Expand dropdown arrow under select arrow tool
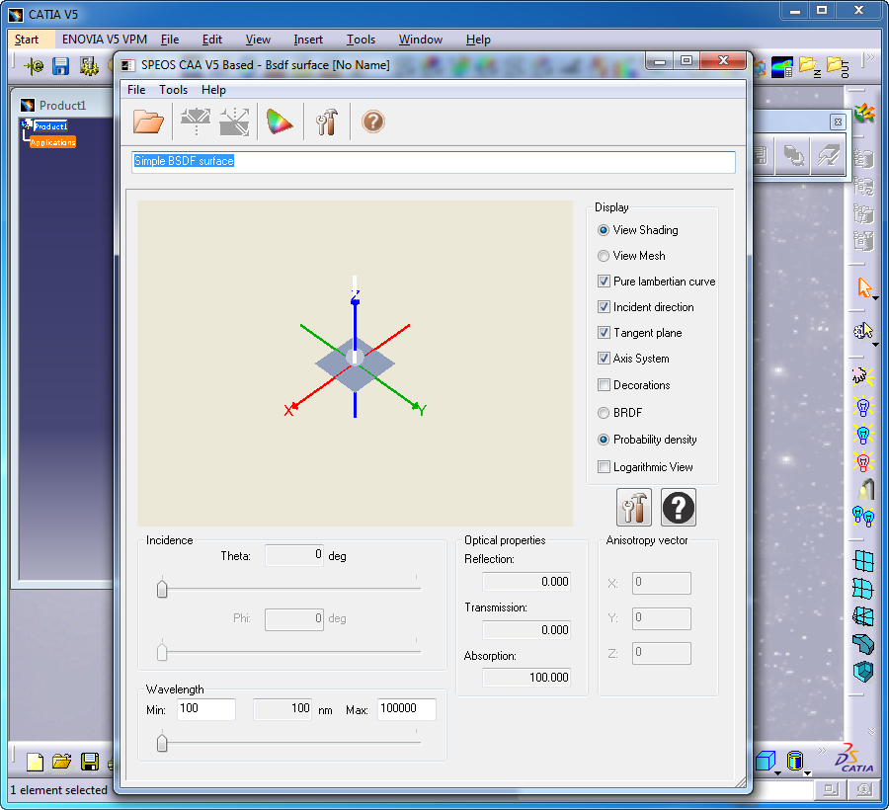 click(876, 298)
